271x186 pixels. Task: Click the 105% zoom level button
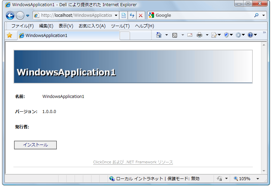coord(242,179)
